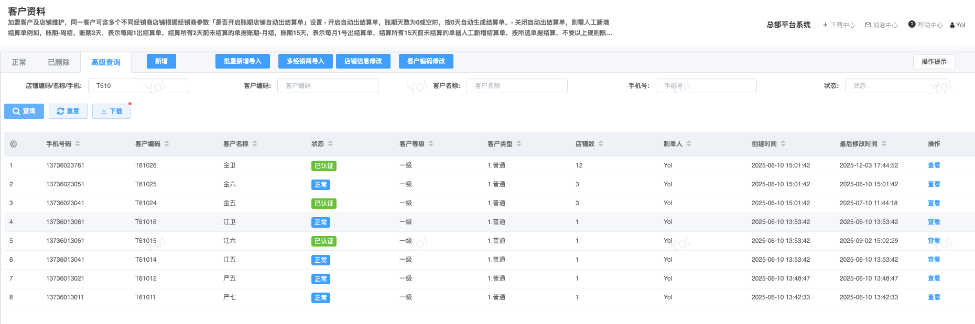Switch to the 已删除 tab
975x324 pixels.
59,62
